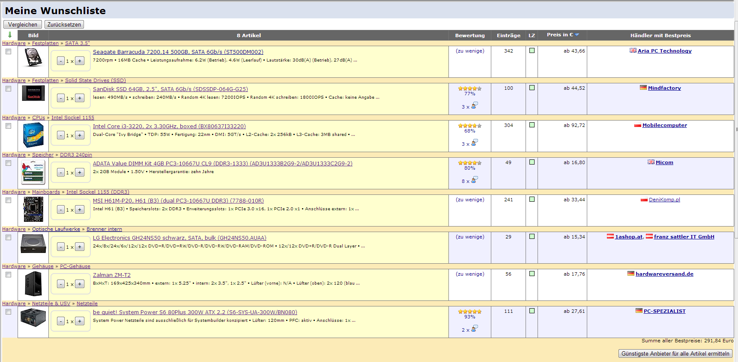The width and height of the screenshot is (738, 362).
Task: Open user reviews icon for SanDisk SSD
Action: point(474,105)
